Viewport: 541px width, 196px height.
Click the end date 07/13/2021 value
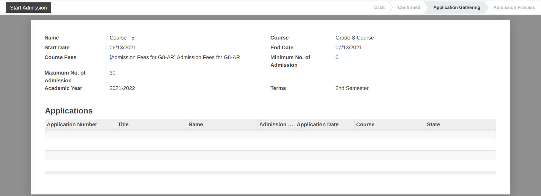point(349,48)
